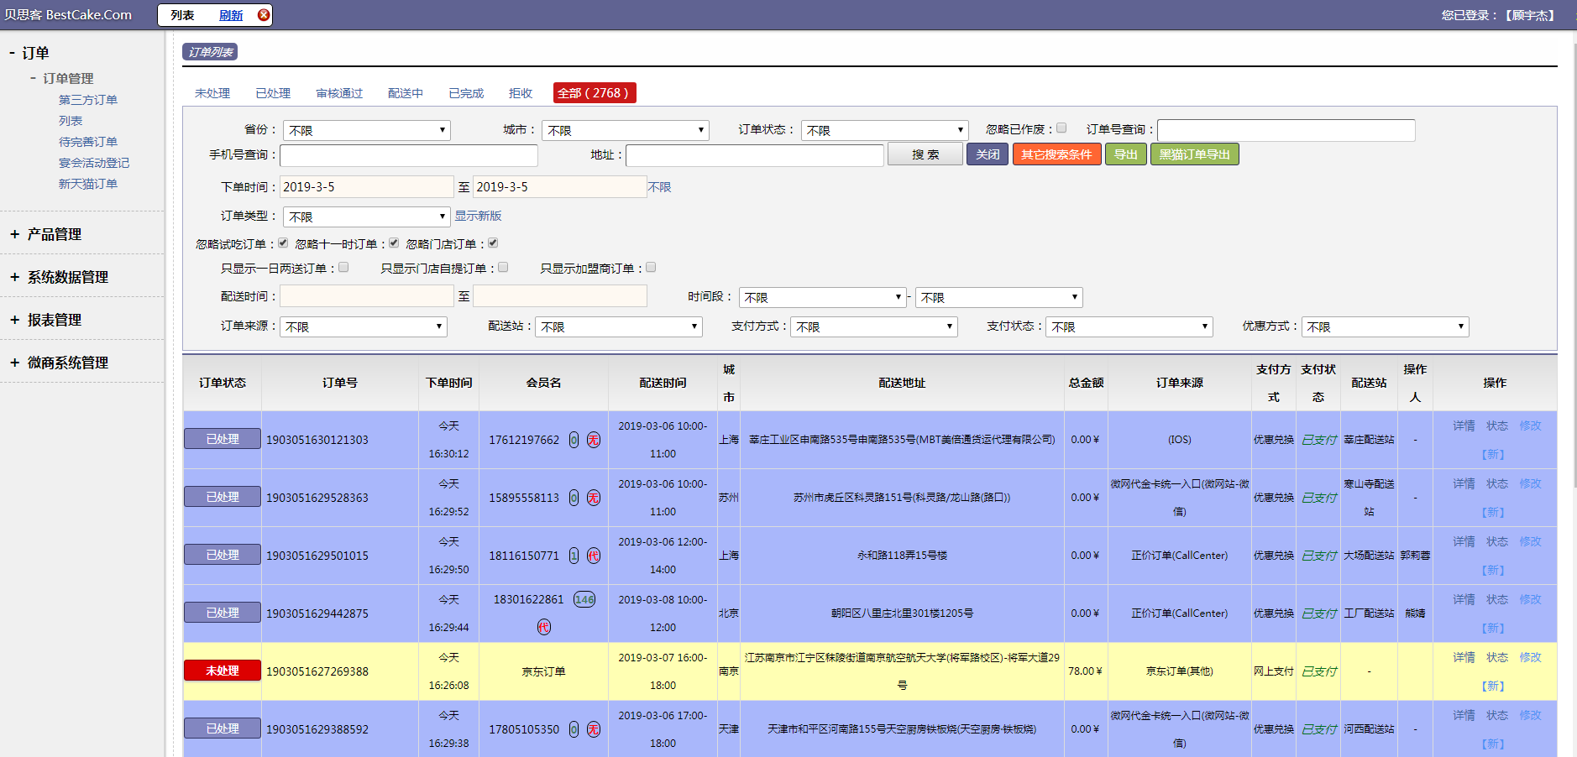Expand the 系统数据管理 menu
This screenshot has height=757, width=1577.
[15, 277]
